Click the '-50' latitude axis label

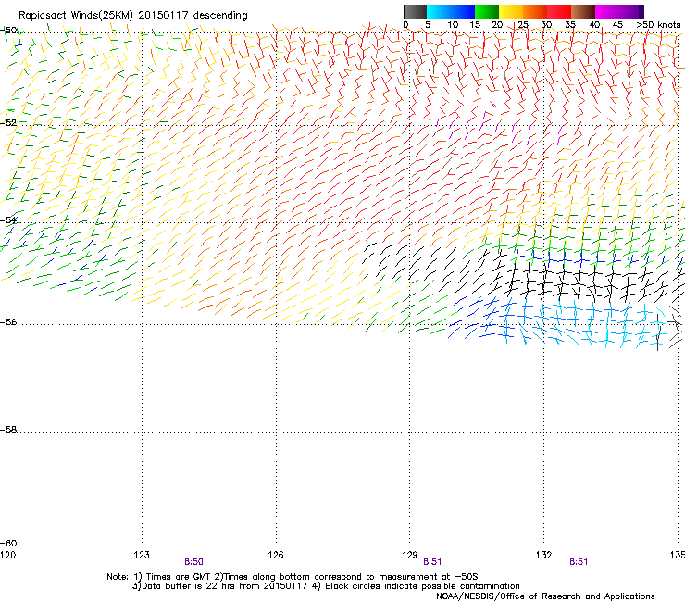[8, 31]
